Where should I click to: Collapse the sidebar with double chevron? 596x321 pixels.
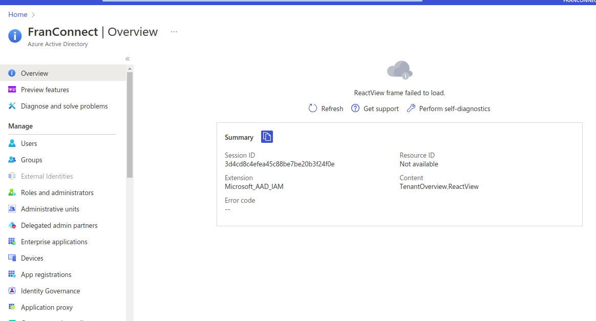tap(127, 59)
